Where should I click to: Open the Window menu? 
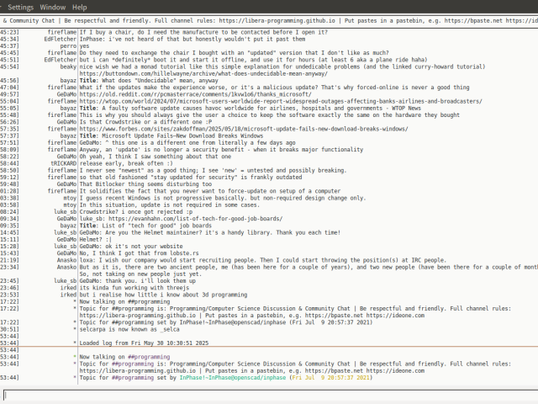(x=53, y=6)
